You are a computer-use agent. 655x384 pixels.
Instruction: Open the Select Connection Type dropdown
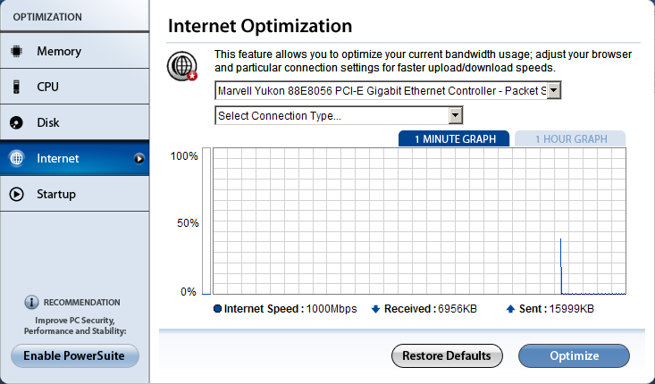pos(455,115)
